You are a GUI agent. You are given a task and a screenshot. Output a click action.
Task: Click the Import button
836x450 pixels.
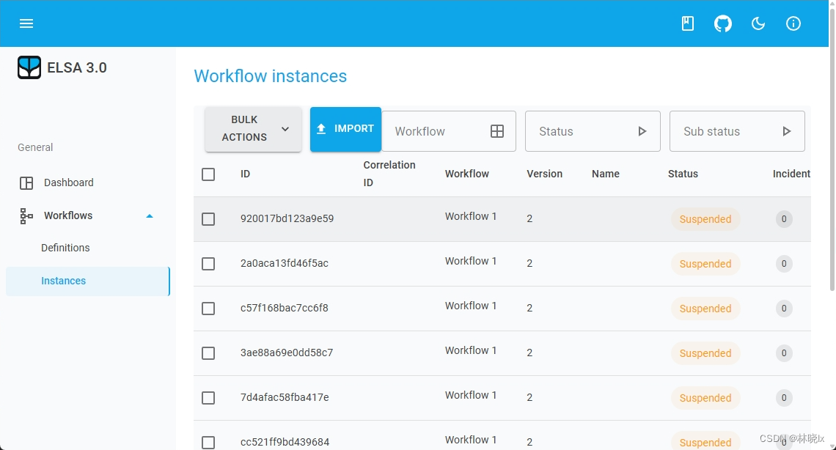pyautogui.click(x=345, y=129)
